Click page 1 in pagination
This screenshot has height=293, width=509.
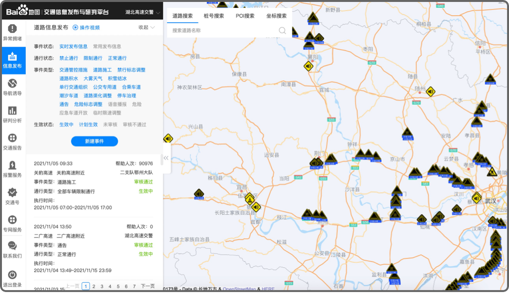pos(86,287)
